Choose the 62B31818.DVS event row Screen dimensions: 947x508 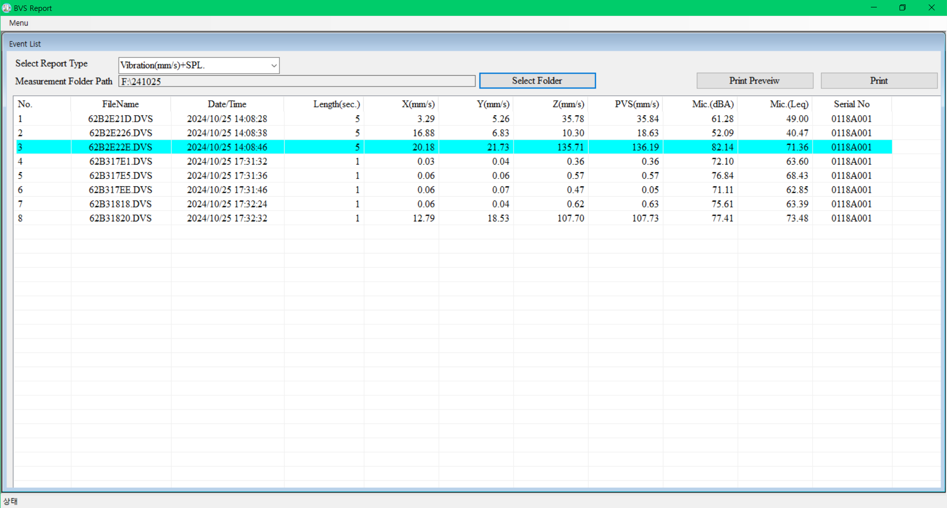(x=121, y=204)
